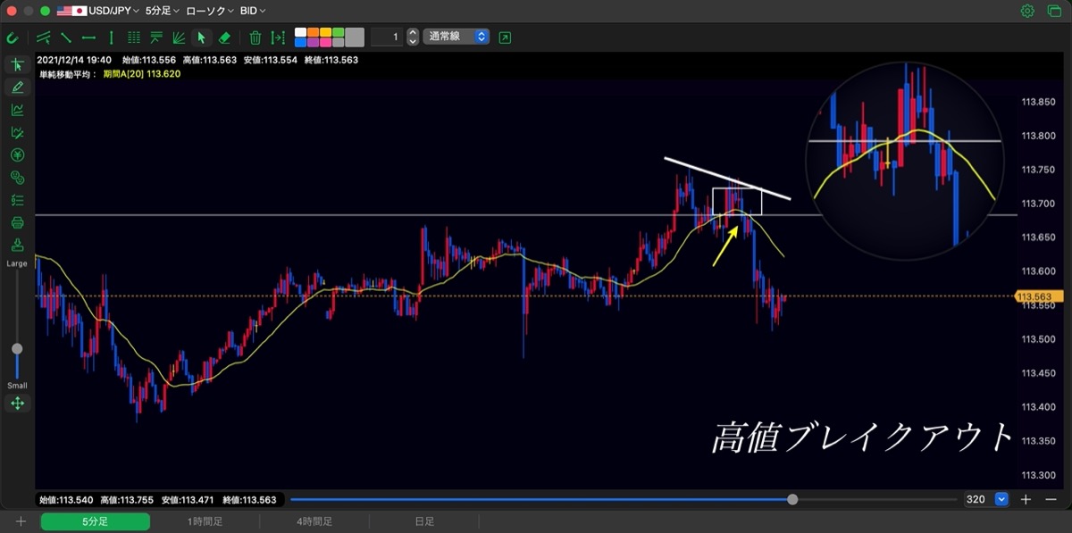Pick the orange color swatch
The height and width of the screenshot is (533, 1072).
click(x=313, y=32)
